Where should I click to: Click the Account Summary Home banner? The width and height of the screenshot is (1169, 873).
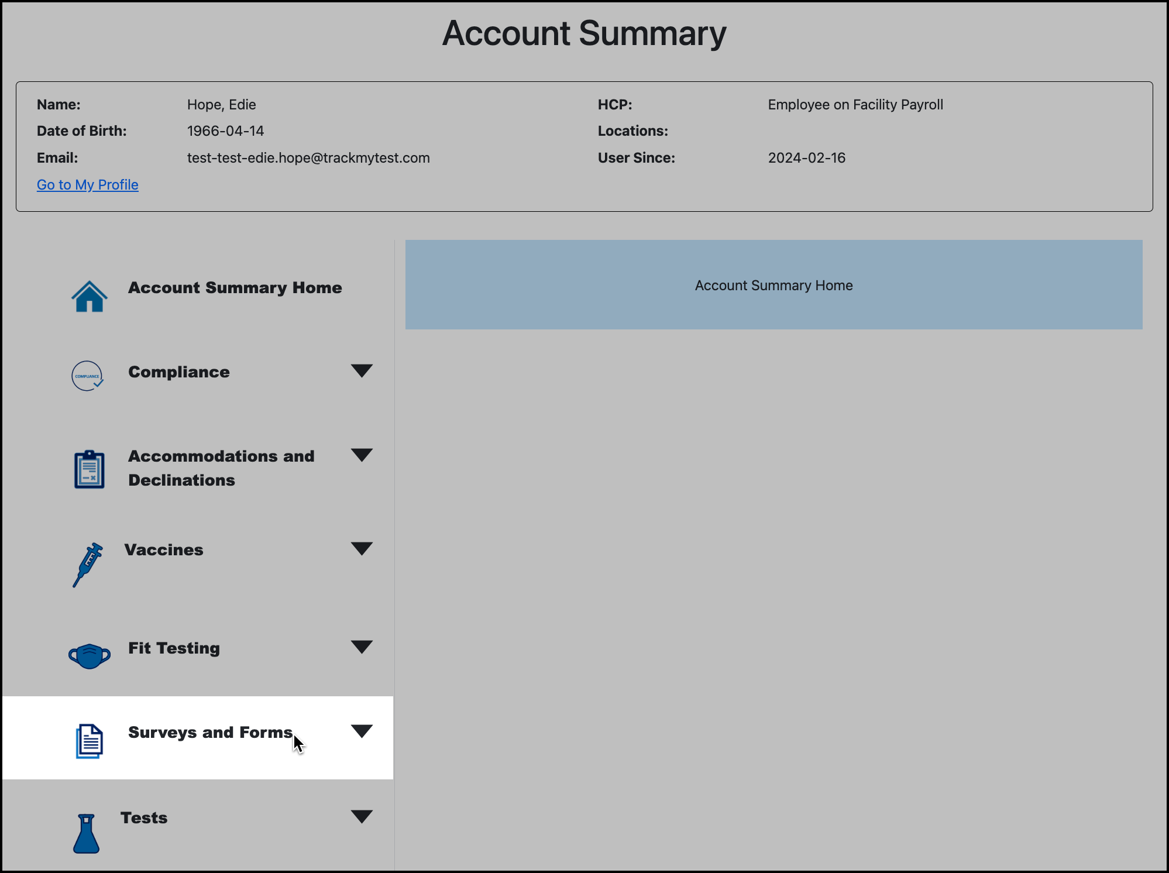coord(773,285)
